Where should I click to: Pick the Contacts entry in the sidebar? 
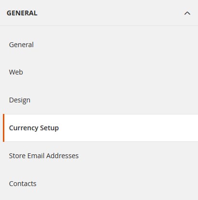(x=23, y=184)
